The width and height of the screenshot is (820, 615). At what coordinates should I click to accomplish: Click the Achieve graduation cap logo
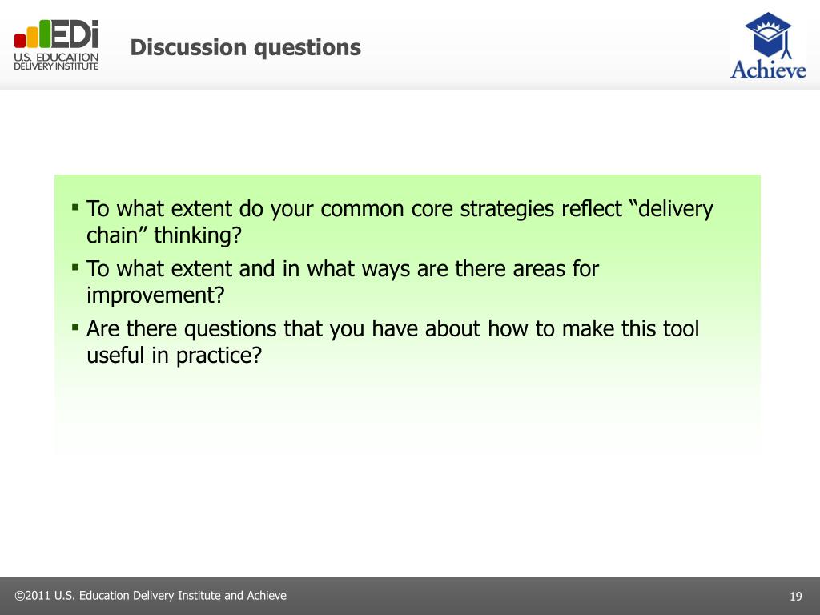click(x=768, y=35)
